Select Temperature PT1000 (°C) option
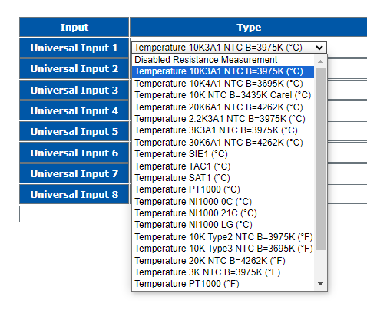 pyautogui.click(x=223, y=189)
